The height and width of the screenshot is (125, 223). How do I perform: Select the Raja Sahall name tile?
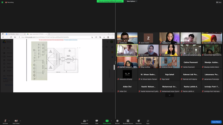pos(170,75)
